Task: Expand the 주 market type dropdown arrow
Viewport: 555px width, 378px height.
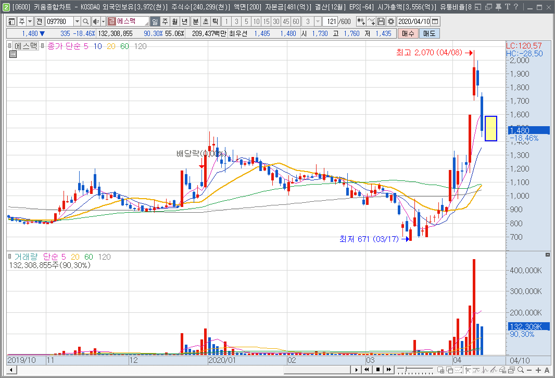Action: [30, 21]
